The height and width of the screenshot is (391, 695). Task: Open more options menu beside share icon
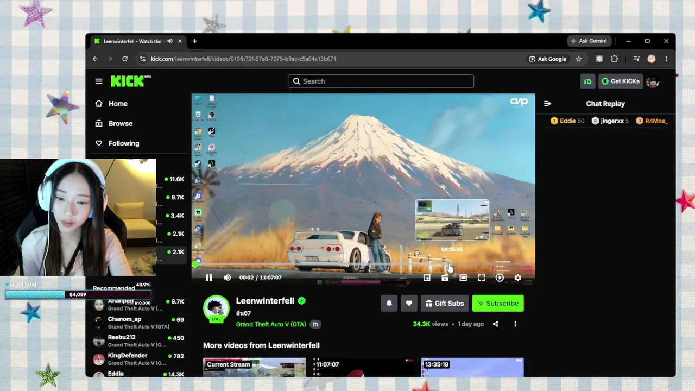pos(515,324)
